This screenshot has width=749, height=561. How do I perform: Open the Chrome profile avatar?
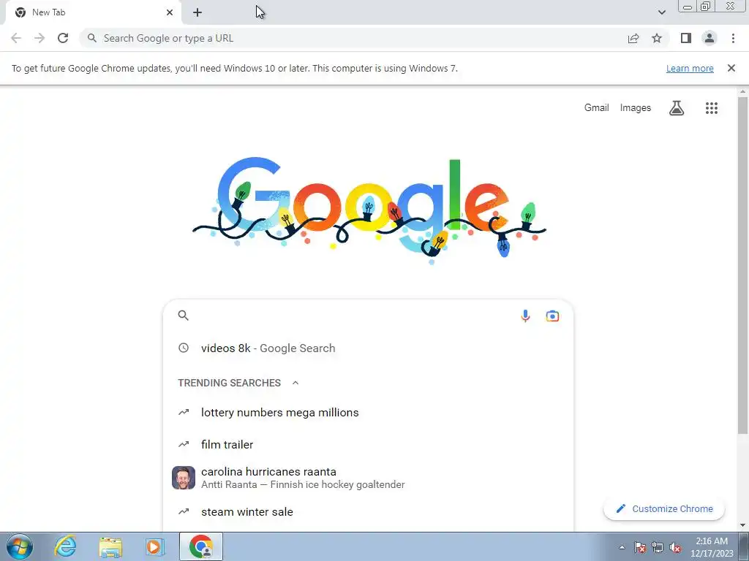coord(710,38)
